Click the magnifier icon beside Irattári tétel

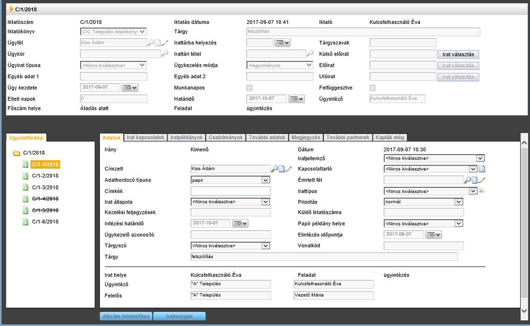click(310, 53)
